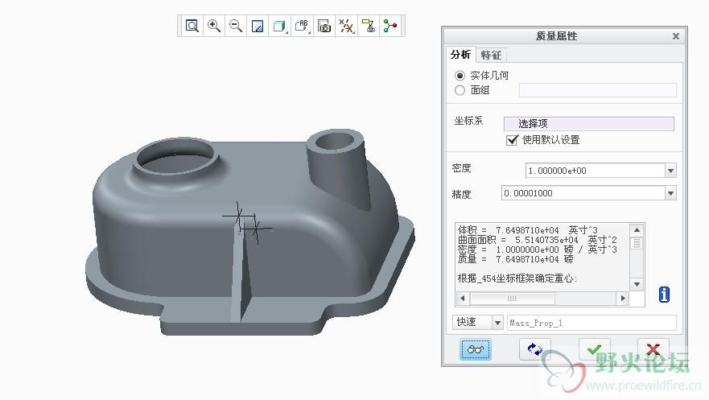
Task: Click the glasses preview button
Action: 476,349
